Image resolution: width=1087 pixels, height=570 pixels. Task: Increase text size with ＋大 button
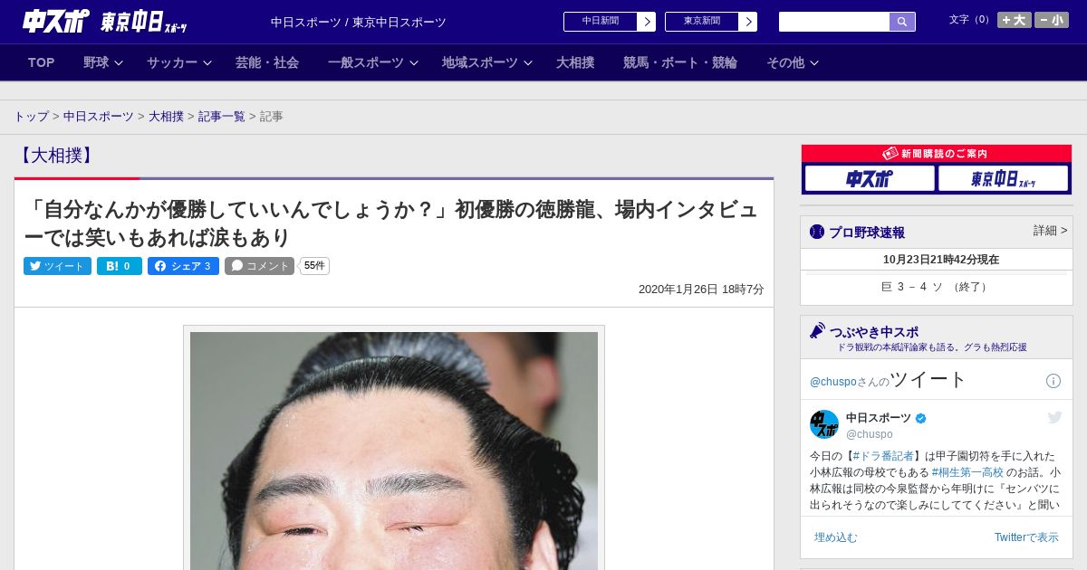(x=1014, y=20)
